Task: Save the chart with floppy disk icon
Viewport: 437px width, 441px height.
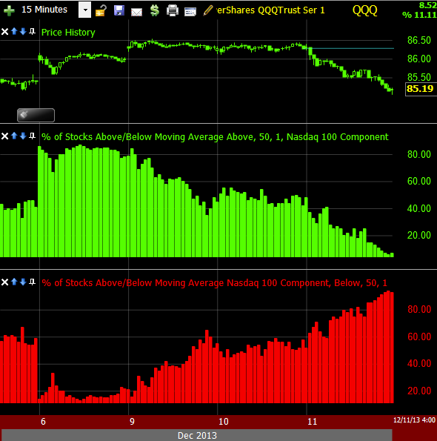Action: coord(119,10)
